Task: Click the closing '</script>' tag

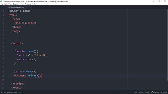Action: point(18,84)
